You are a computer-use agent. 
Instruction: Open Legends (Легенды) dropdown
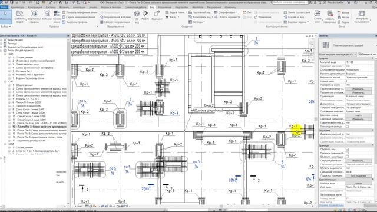(197, 22)
